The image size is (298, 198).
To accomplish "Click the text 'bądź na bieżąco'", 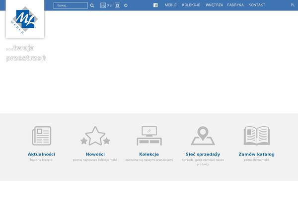I will click(x=41, y=160).
